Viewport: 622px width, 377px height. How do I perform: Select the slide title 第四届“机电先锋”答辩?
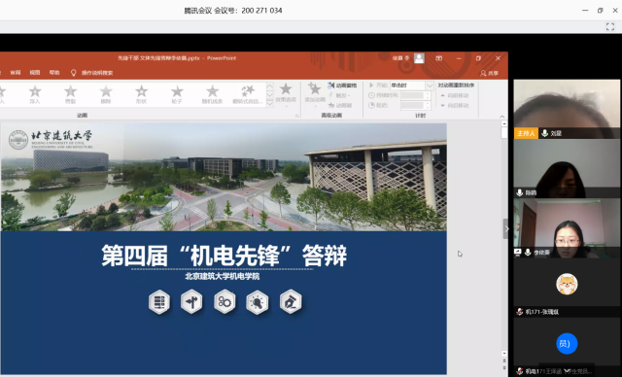click(x=225, y=256)
